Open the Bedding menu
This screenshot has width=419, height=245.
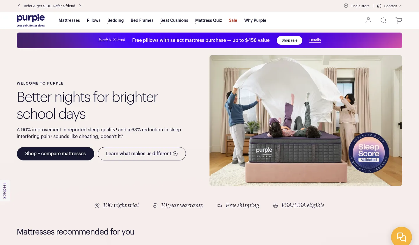pos(116,20)
